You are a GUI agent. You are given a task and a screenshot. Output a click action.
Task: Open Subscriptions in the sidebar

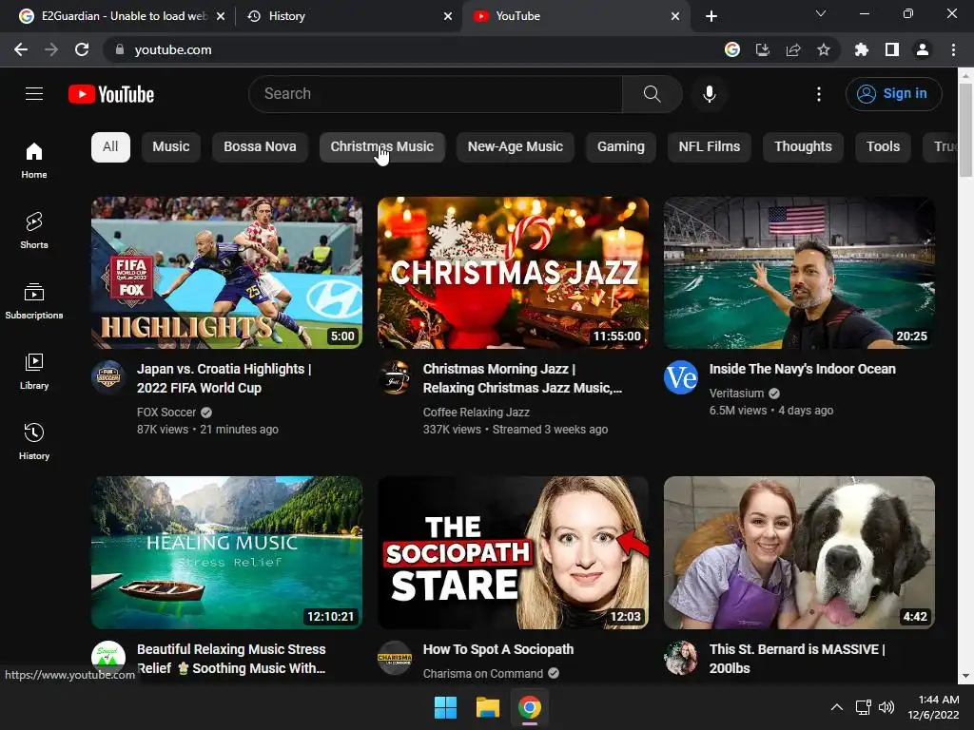[34, 301]
